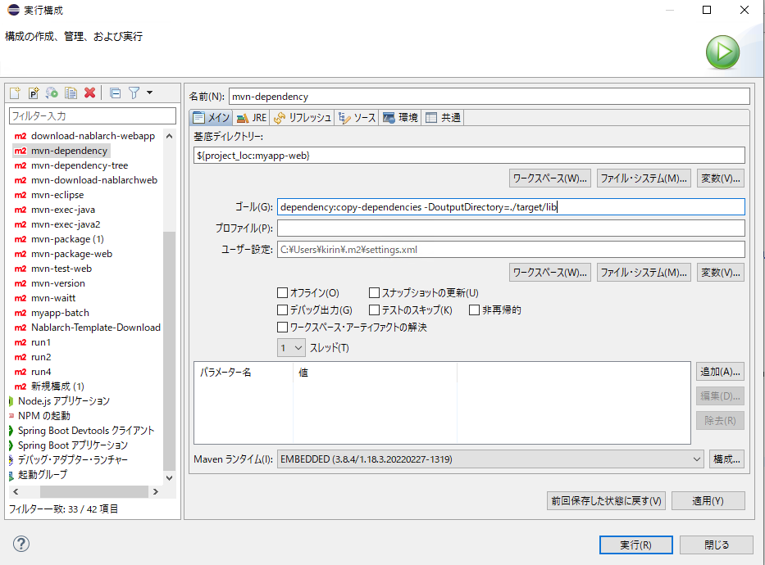Click 変数(V)... under ユーザー設定
The width and height of the screenshot is (765, 565).
(x=721, y=273)
